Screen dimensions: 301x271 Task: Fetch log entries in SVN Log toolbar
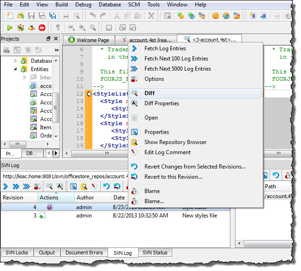(6, 187)
